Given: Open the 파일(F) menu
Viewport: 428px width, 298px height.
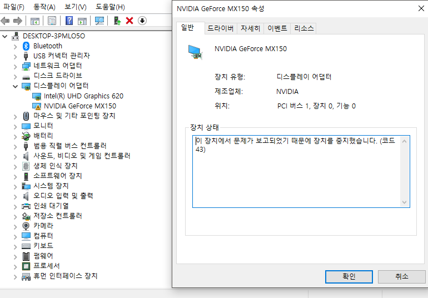Looking at the screenshot, I should coord(13,7).
